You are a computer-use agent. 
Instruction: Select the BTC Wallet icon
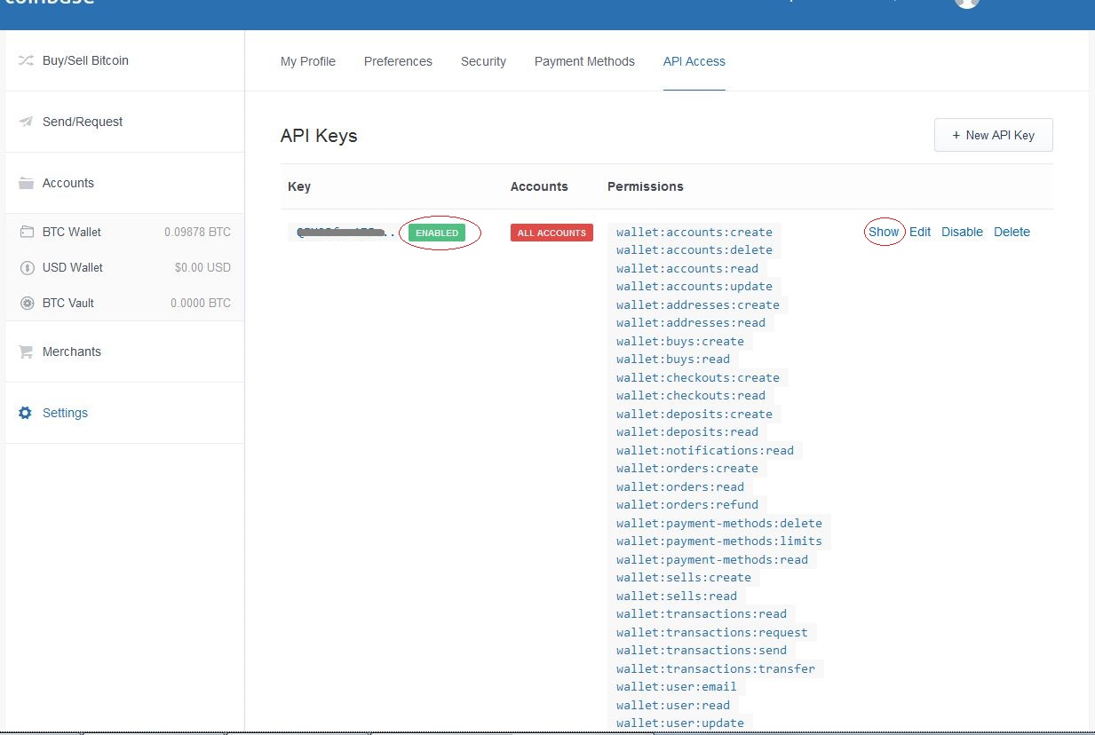(x=27, y=232)
